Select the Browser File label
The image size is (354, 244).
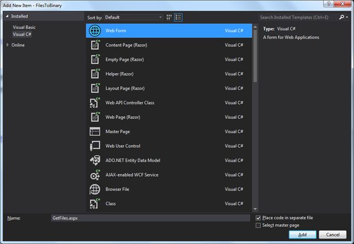117,189
